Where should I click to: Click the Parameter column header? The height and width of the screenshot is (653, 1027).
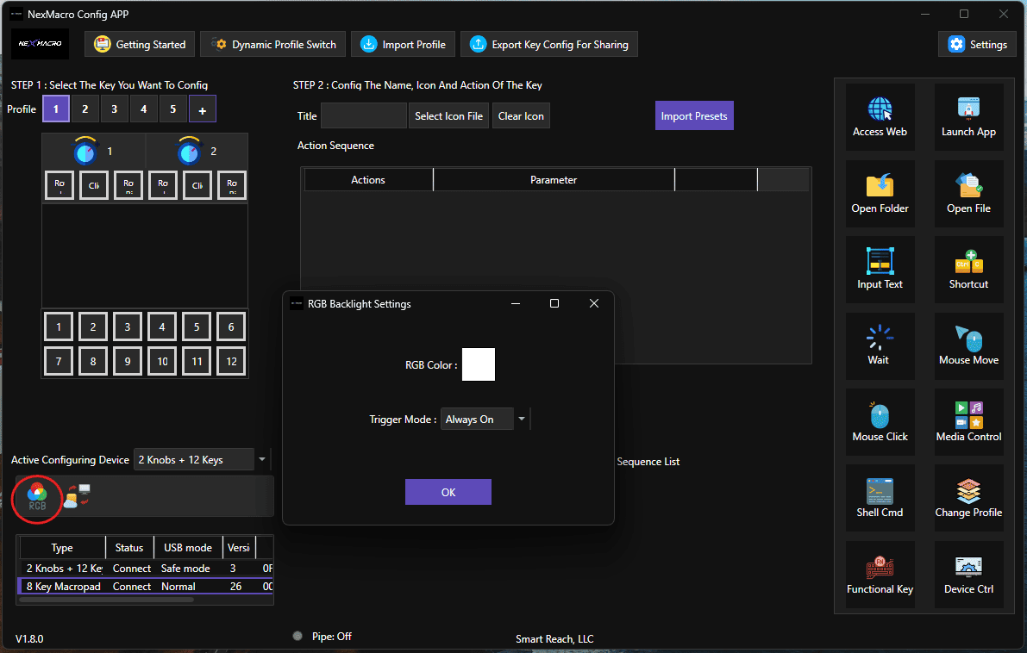[554, 180]
